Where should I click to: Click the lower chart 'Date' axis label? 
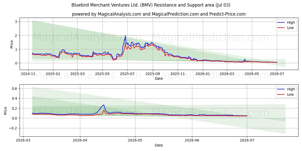pos(159,145)
